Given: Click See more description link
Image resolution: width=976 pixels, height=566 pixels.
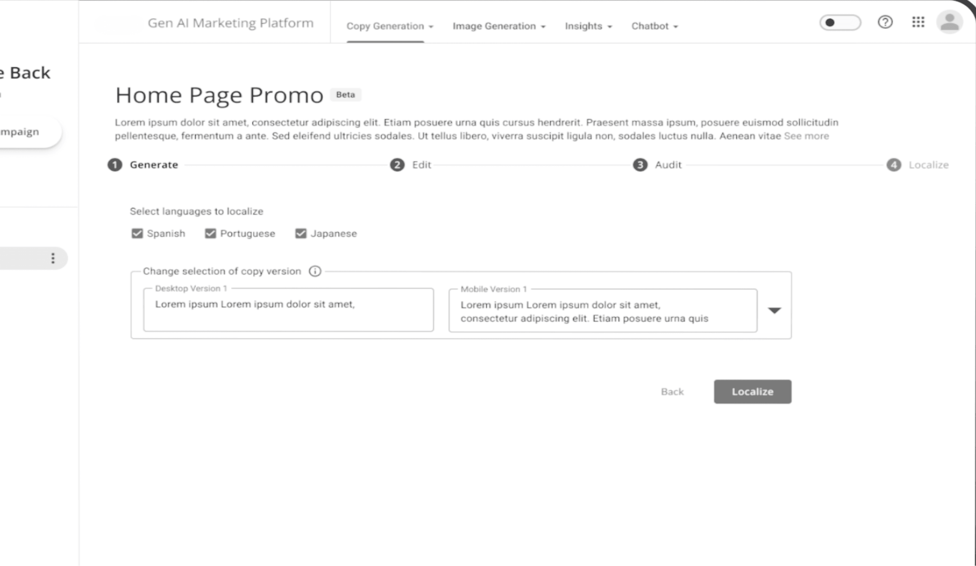Looking at the screenshot, I should [806, 136].
